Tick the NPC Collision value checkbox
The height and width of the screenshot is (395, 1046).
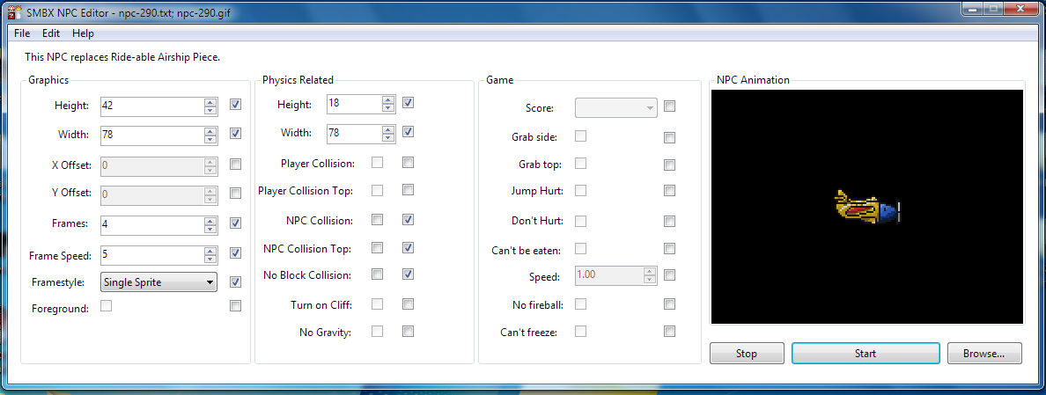pos(378,219)
